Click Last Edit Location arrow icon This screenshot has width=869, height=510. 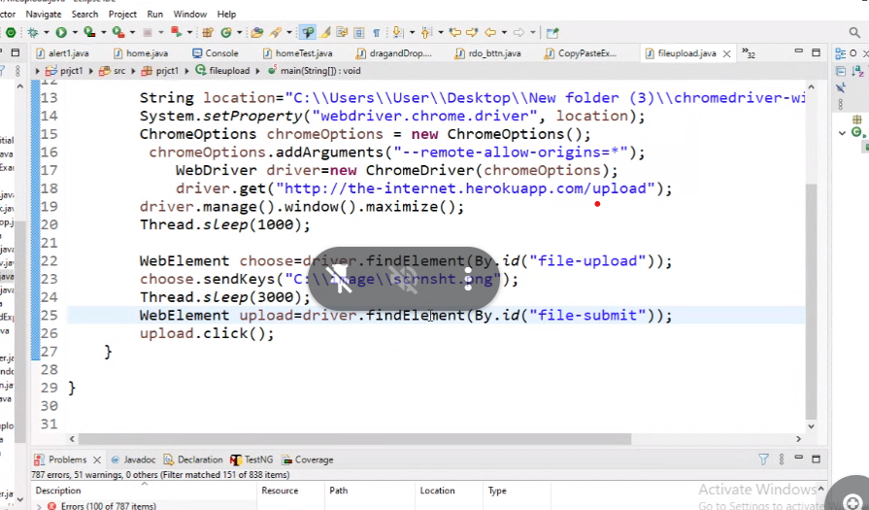(455, 33)
